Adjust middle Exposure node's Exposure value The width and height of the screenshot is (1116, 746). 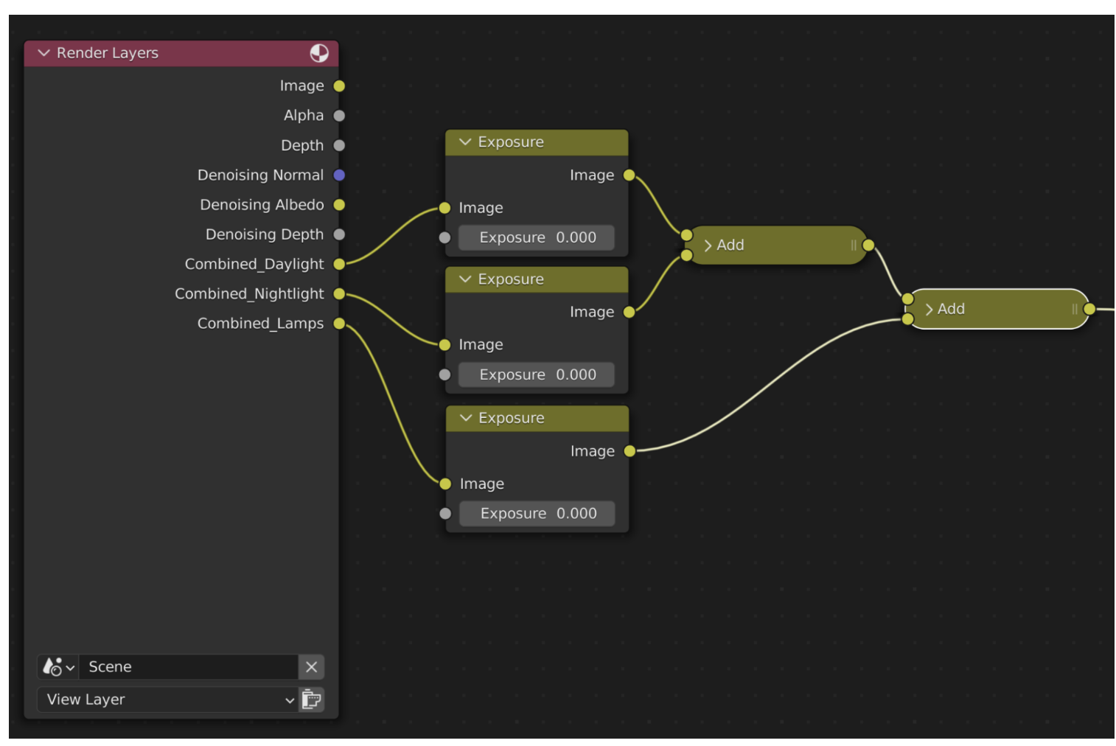537,374
